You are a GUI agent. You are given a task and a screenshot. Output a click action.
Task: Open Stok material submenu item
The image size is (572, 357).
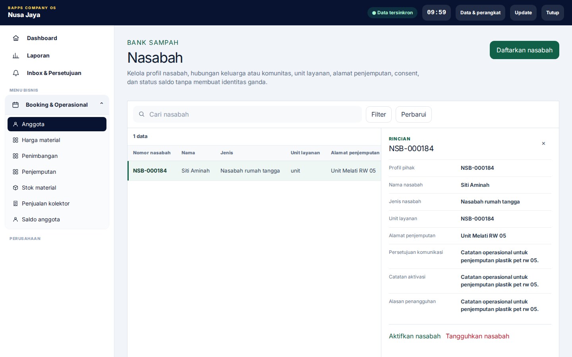click(57, 188)
